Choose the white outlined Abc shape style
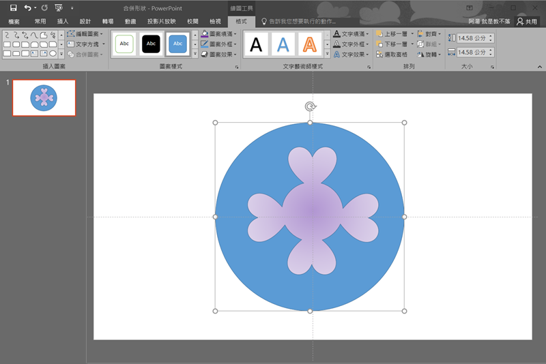546x364 pixels. click(x=124, y=44)
